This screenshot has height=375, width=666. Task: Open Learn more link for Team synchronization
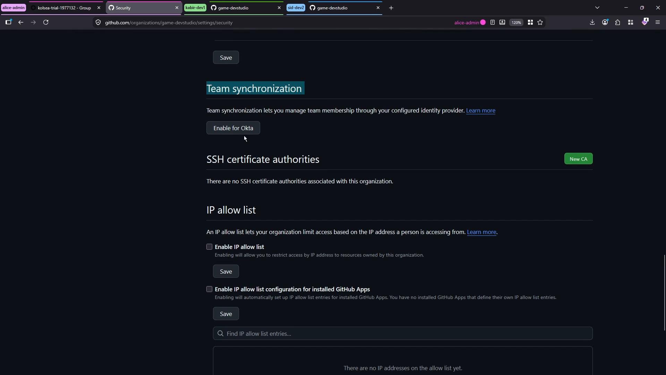480,110
